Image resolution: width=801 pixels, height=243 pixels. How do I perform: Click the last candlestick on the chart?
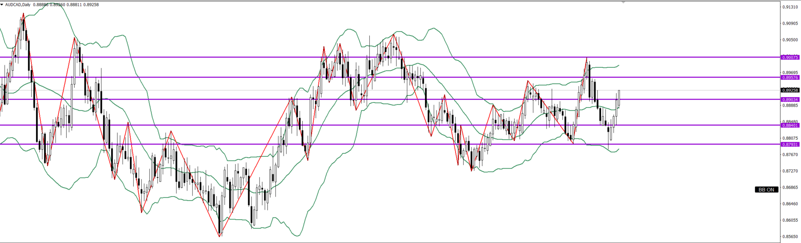pyautogui.click(x=619, y=98)
